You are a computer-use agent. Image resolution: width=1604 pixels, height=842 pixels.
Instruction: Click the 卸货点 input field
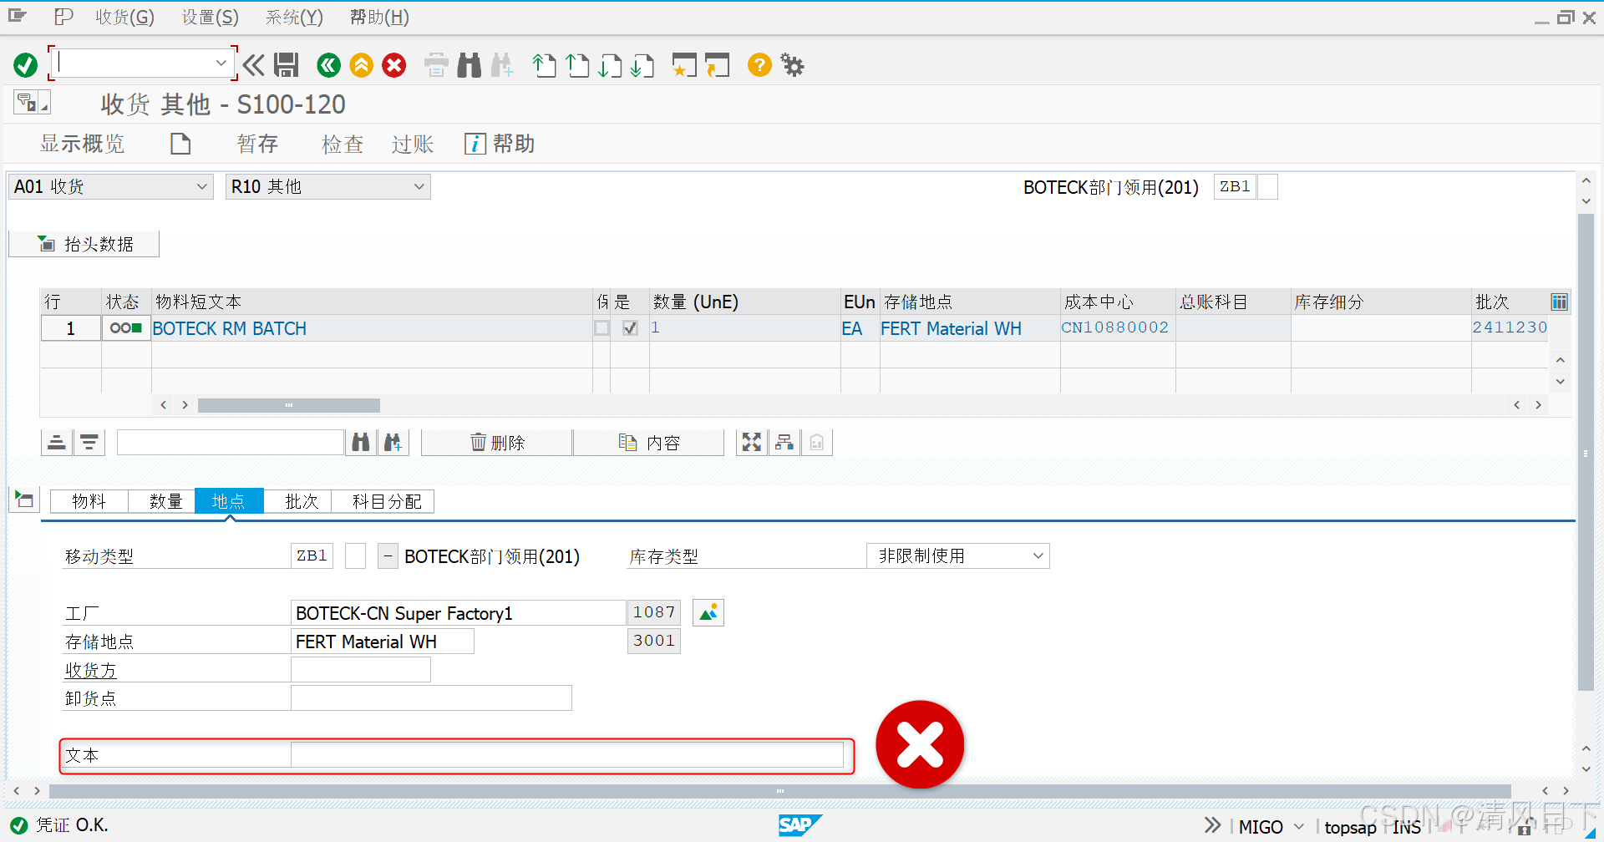(x=431, y=697)
